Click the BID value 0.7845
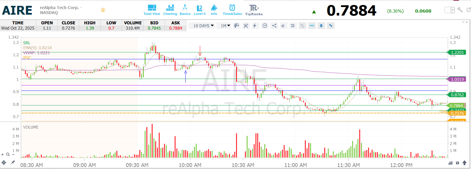Image resolution: width=471 pixels, height=169 pixels. [154, 28]
